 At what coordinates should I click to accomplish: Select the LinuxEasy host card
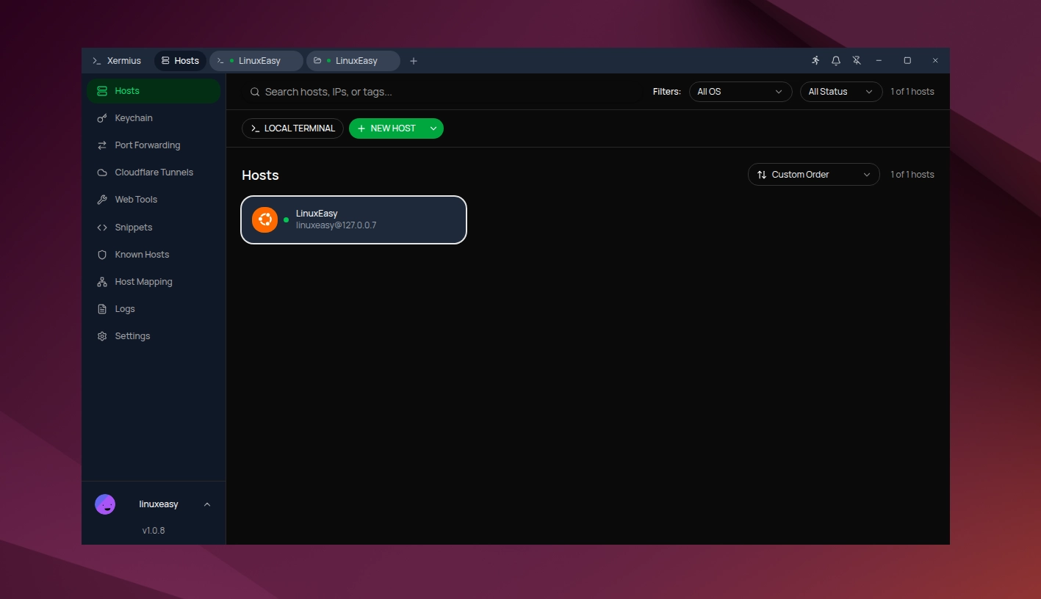tap(353, 219)
